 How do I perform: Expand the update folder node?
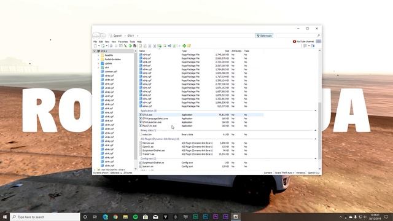tap(98, 63)
